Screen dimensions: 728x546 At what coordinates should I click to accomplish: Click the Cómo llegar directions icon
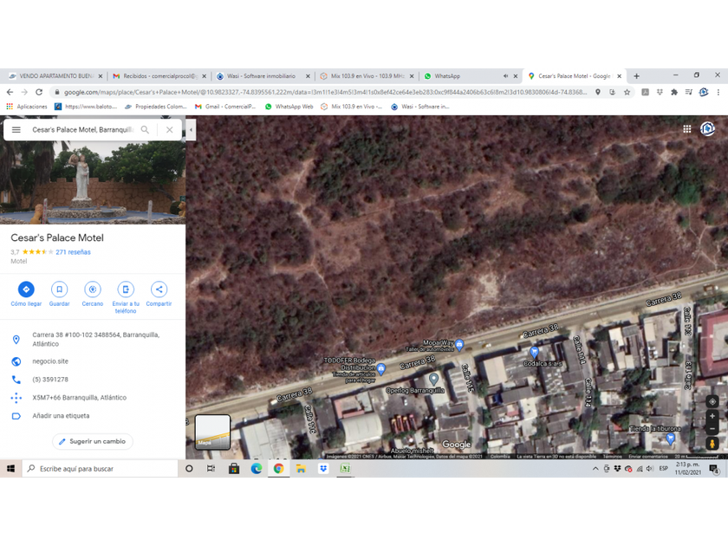pyautogui.click(x=26, y=289)
